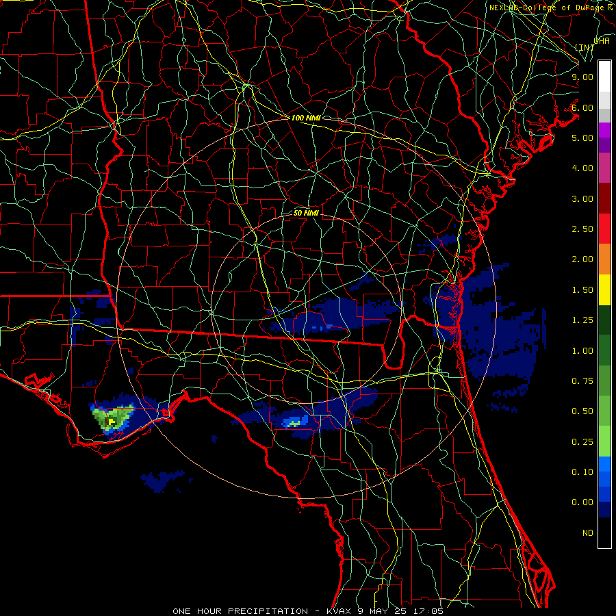Click the 0.00 legend value
This screenshot has height=616, width=616.
(582, 502)
